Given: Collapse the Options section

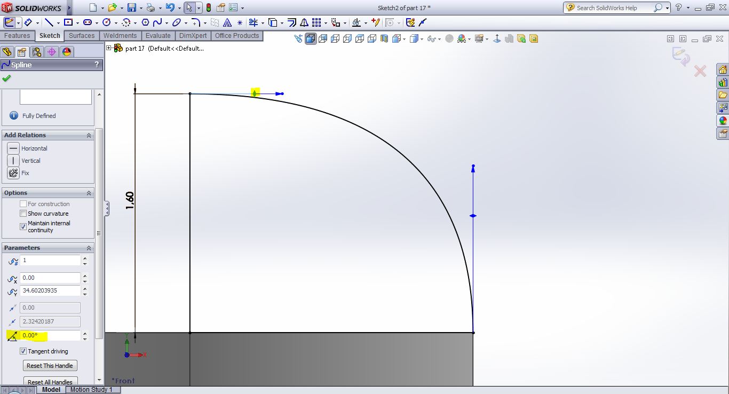Looking at the screenshot, I should [x=89, y=193].
